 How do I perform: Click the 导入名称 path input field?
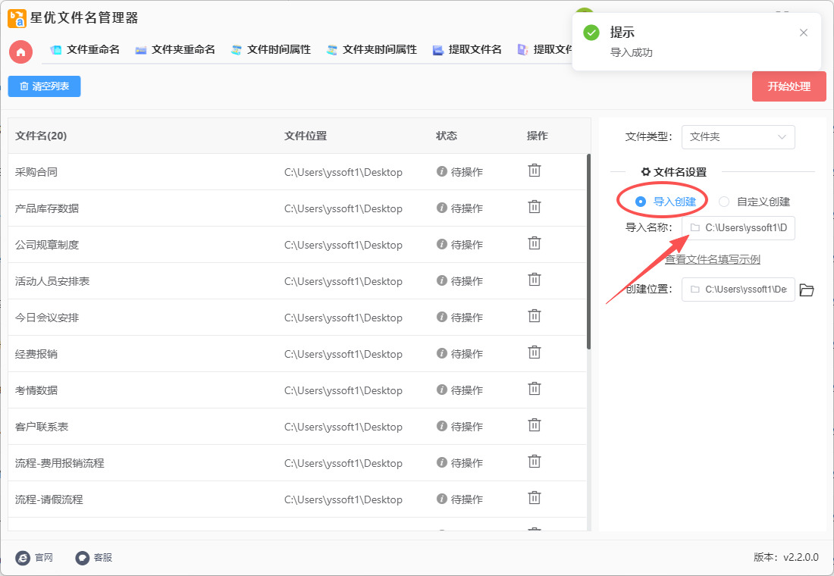tap(738, 227)
